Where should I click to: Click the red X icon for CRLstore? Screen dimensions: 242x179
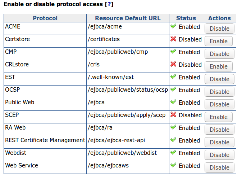[173, 65]
